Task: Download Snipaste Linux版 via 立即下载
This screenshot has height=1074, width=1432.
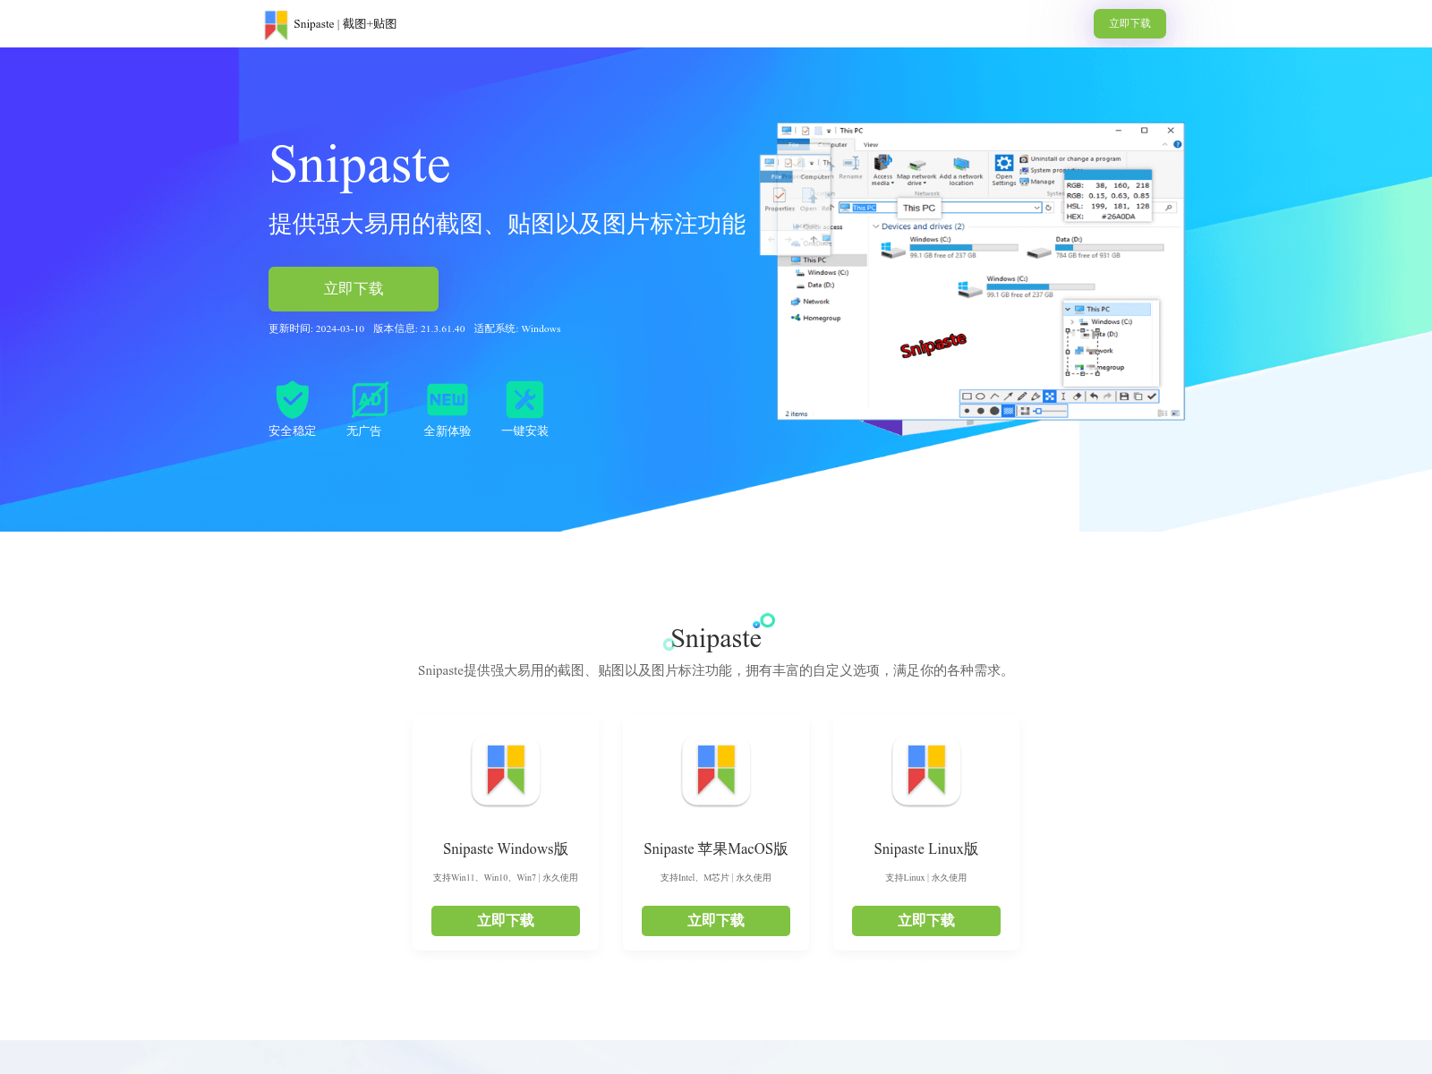Action: [x=926, y=921]
